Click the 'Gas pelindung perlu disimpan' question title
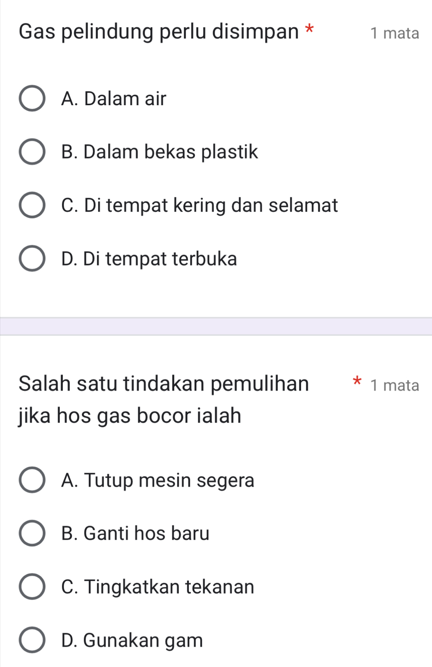The image size is (432, 667). pyautogui.click(x=159, y=32)
